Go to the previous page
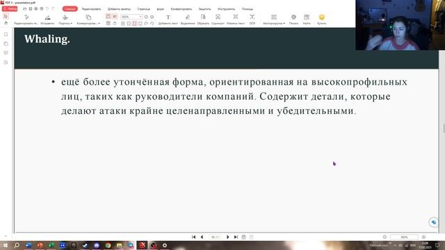 pyautogui.click(x=202, y=237)
